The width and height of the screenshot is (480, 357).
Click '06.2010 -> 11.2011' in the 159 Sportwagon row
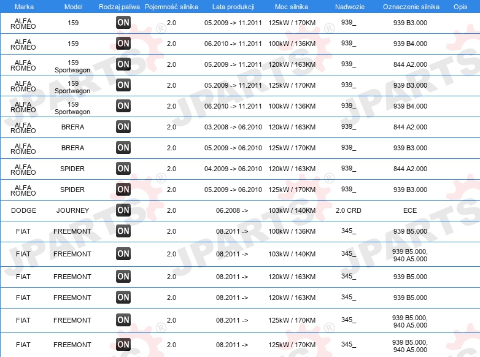[233, 106]
